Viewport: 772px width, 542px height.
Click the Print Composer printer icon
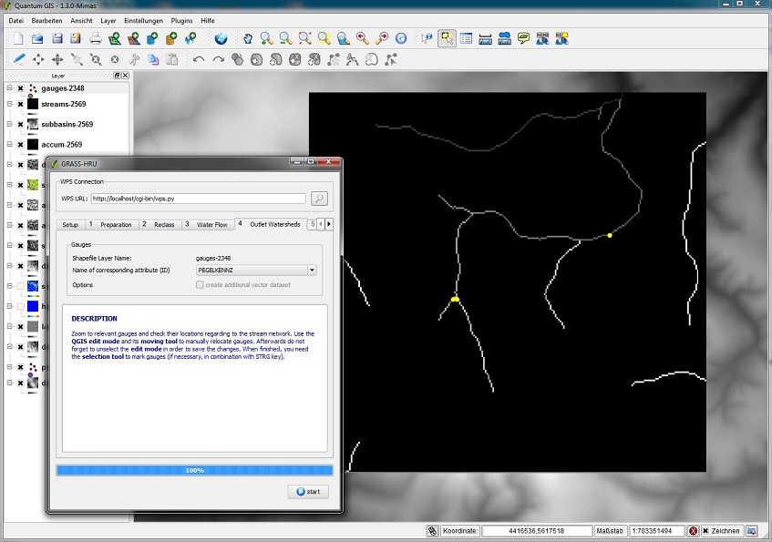point(95,38)
